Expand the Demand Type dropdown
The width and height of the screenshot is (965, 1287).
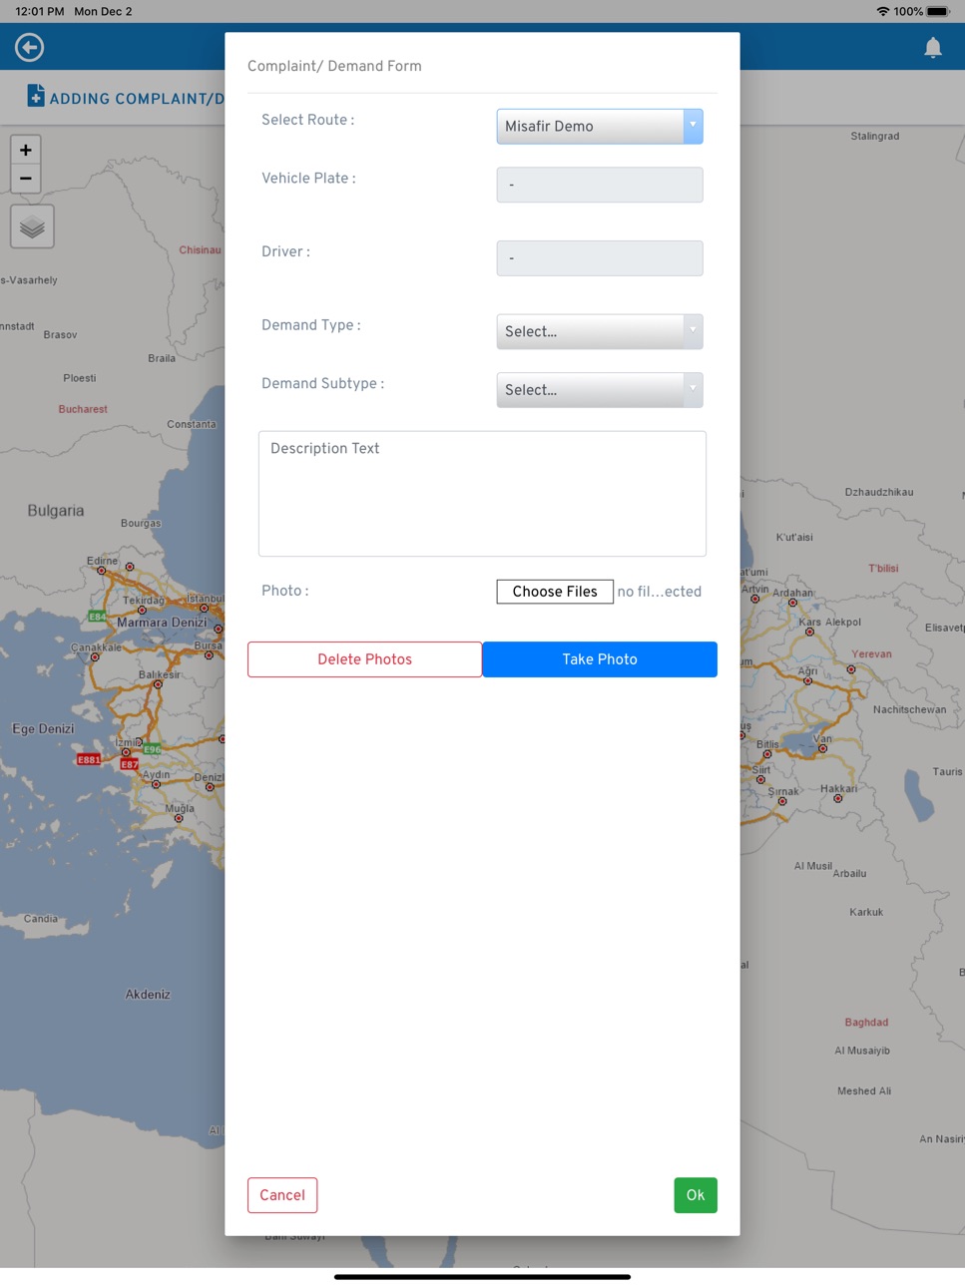coord(600,331)
